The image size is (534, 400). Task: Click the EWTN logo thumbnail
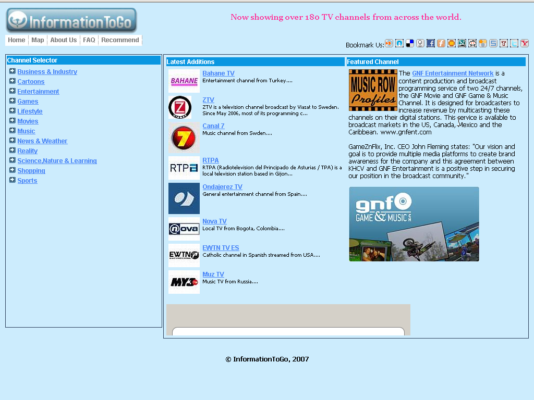tap(184, 255)
